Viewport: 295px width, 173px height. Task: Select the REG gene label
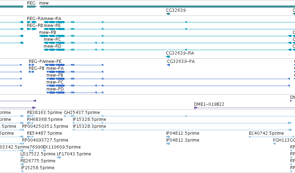point(31,3)
